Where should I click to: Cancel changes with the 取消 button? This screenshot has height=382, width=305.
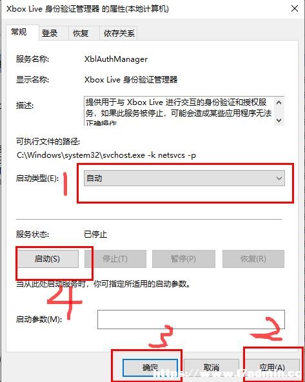212,367
